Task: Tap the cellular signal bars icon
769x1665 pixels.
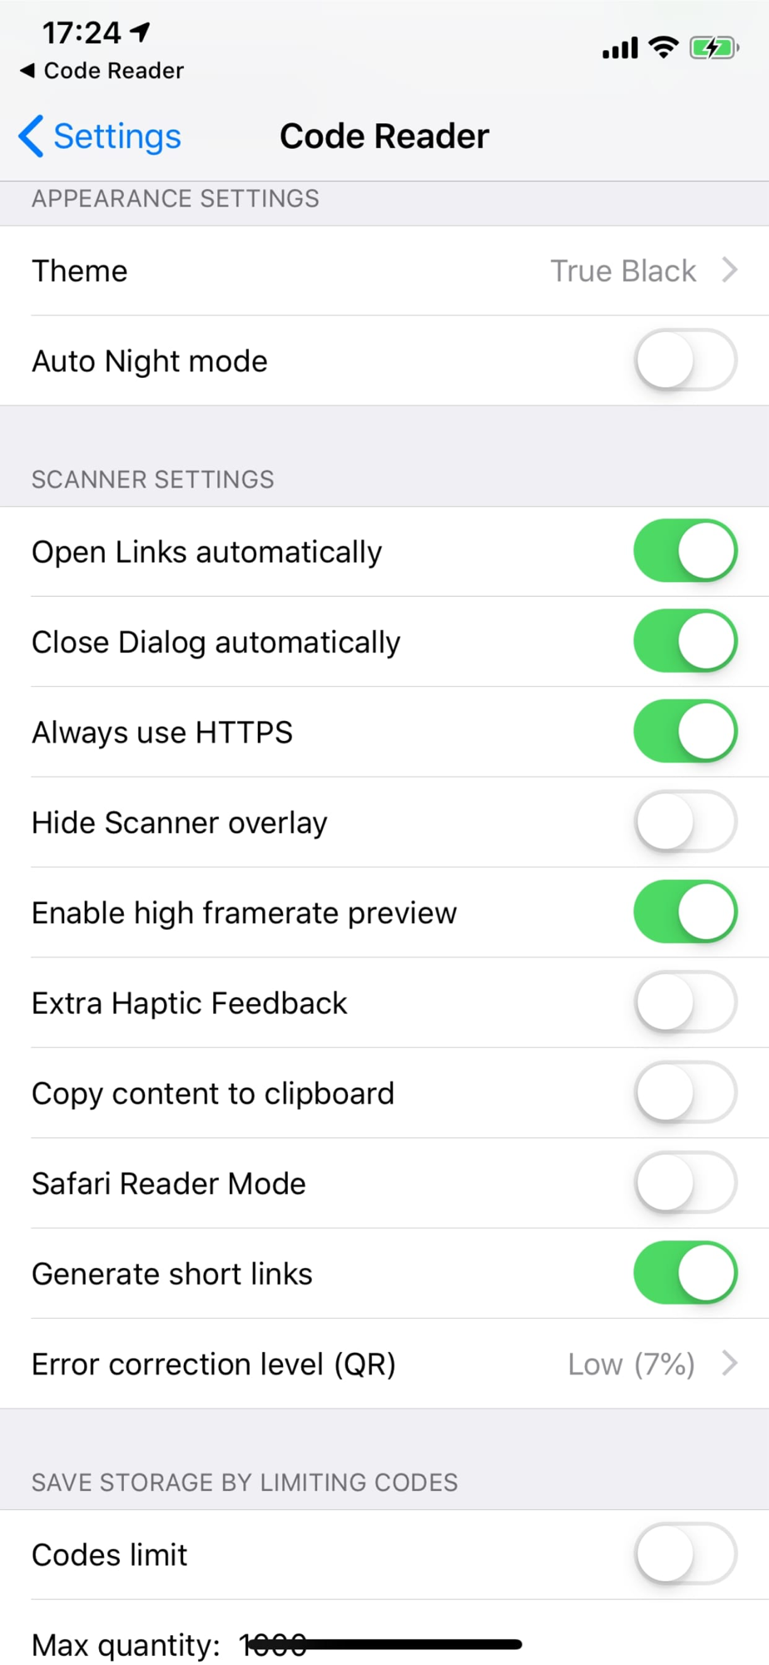Action: point(620,48)
